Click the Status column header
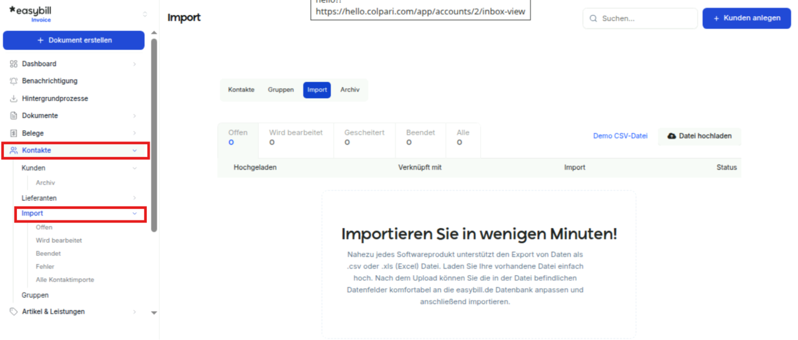This screenshot has height=340, width=798. point(727,168)
